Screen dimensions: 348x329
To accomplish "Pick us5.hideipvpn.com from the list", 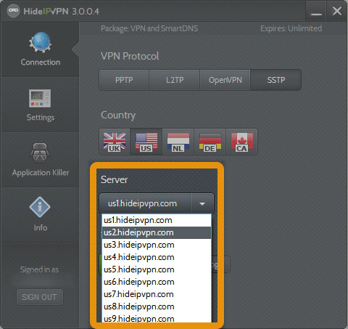I will click(157, 269).
